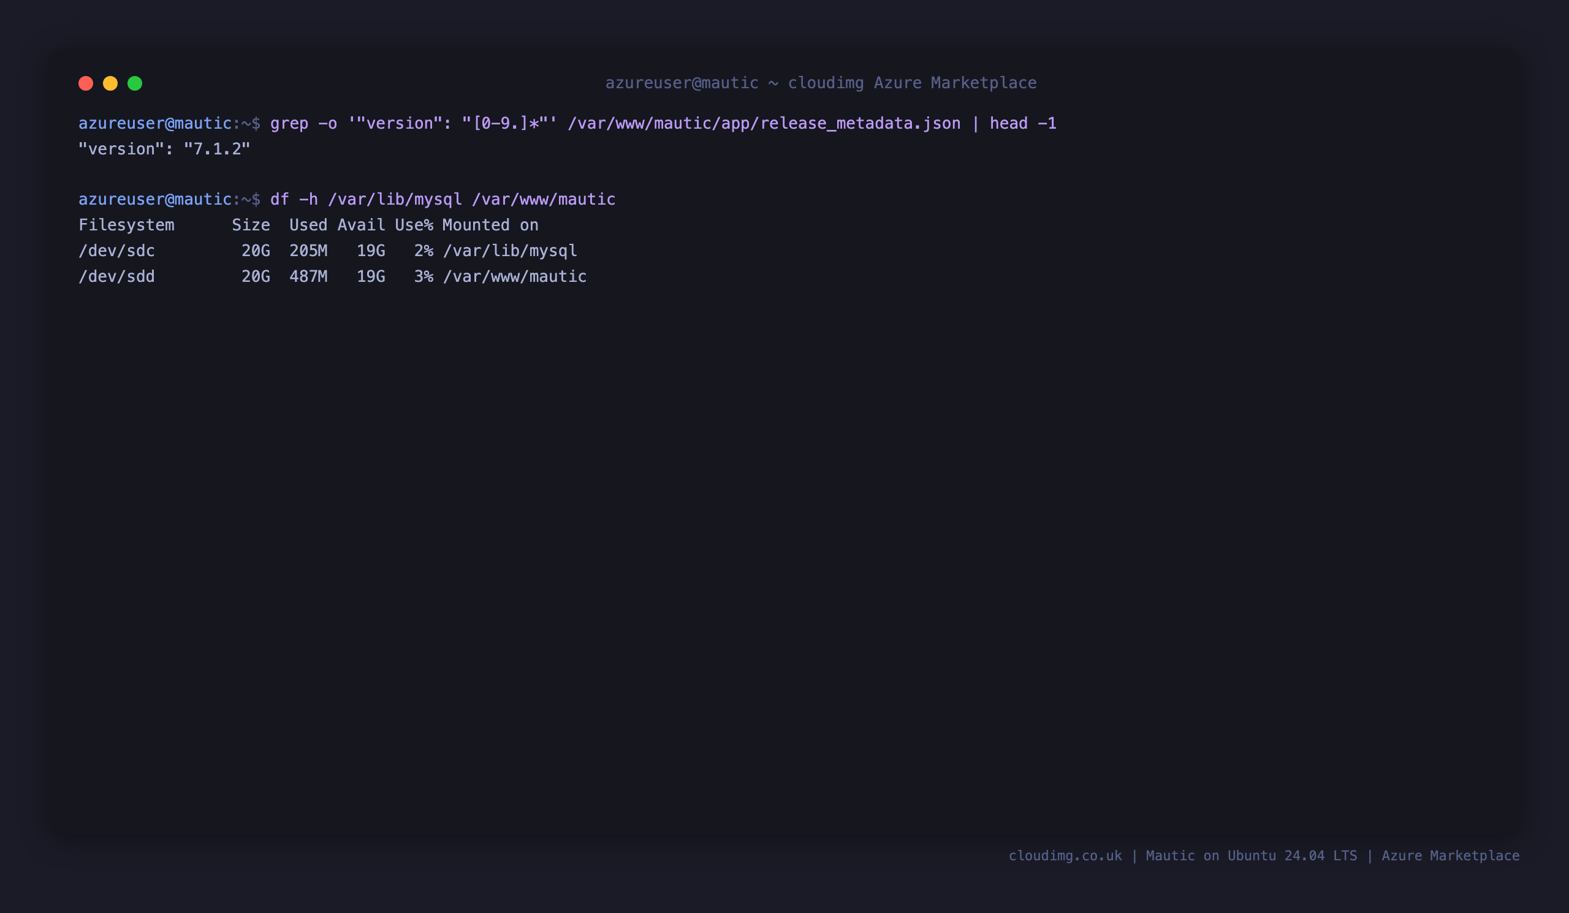Click the /var/www/mautic mount point in output
The width and height of the screenshot is (1569, 913).
pyautogui.click(x=514, y=276)
